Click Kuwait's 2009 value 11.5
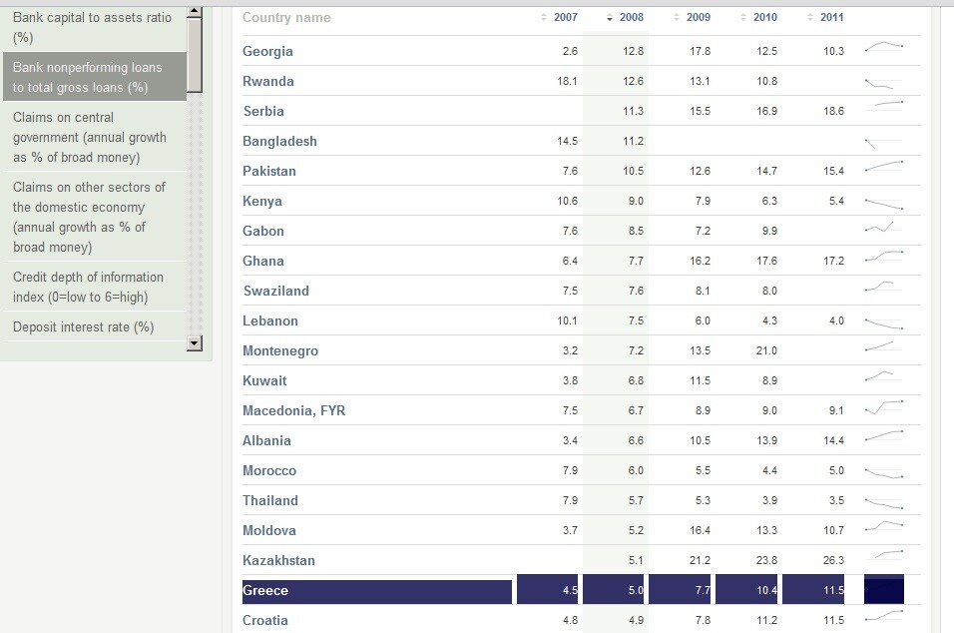 coord(700,380)
